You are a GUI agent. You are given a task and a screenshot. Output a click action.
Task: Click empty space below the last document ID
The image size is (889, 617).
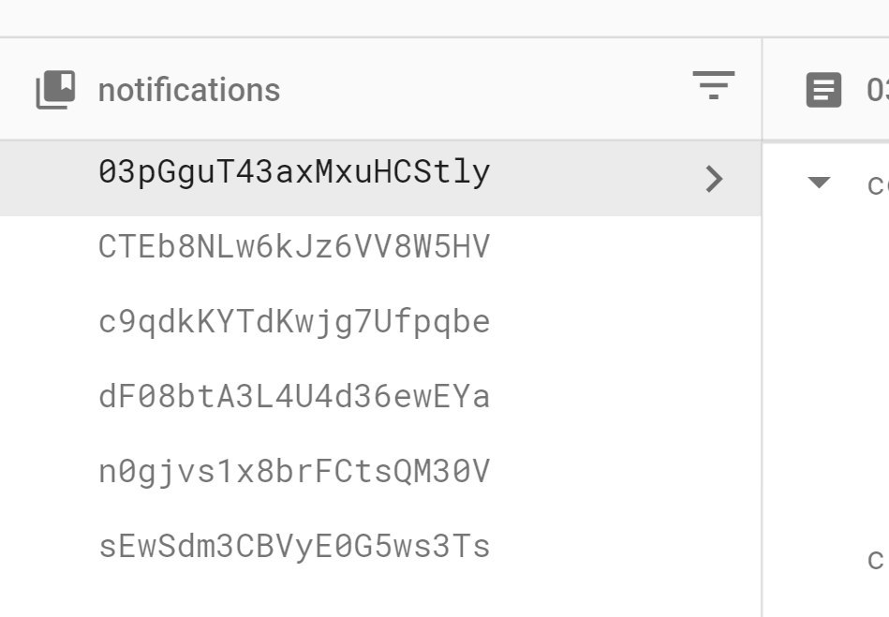pos(380,600)
